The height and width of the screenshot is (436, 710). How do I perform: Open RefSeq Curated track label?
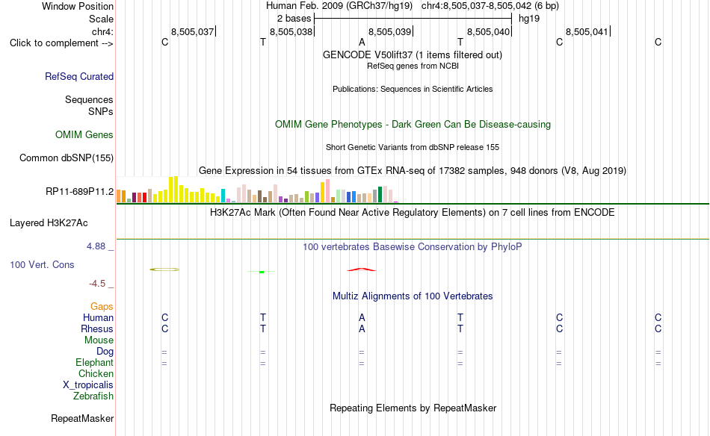coord(79,76)
